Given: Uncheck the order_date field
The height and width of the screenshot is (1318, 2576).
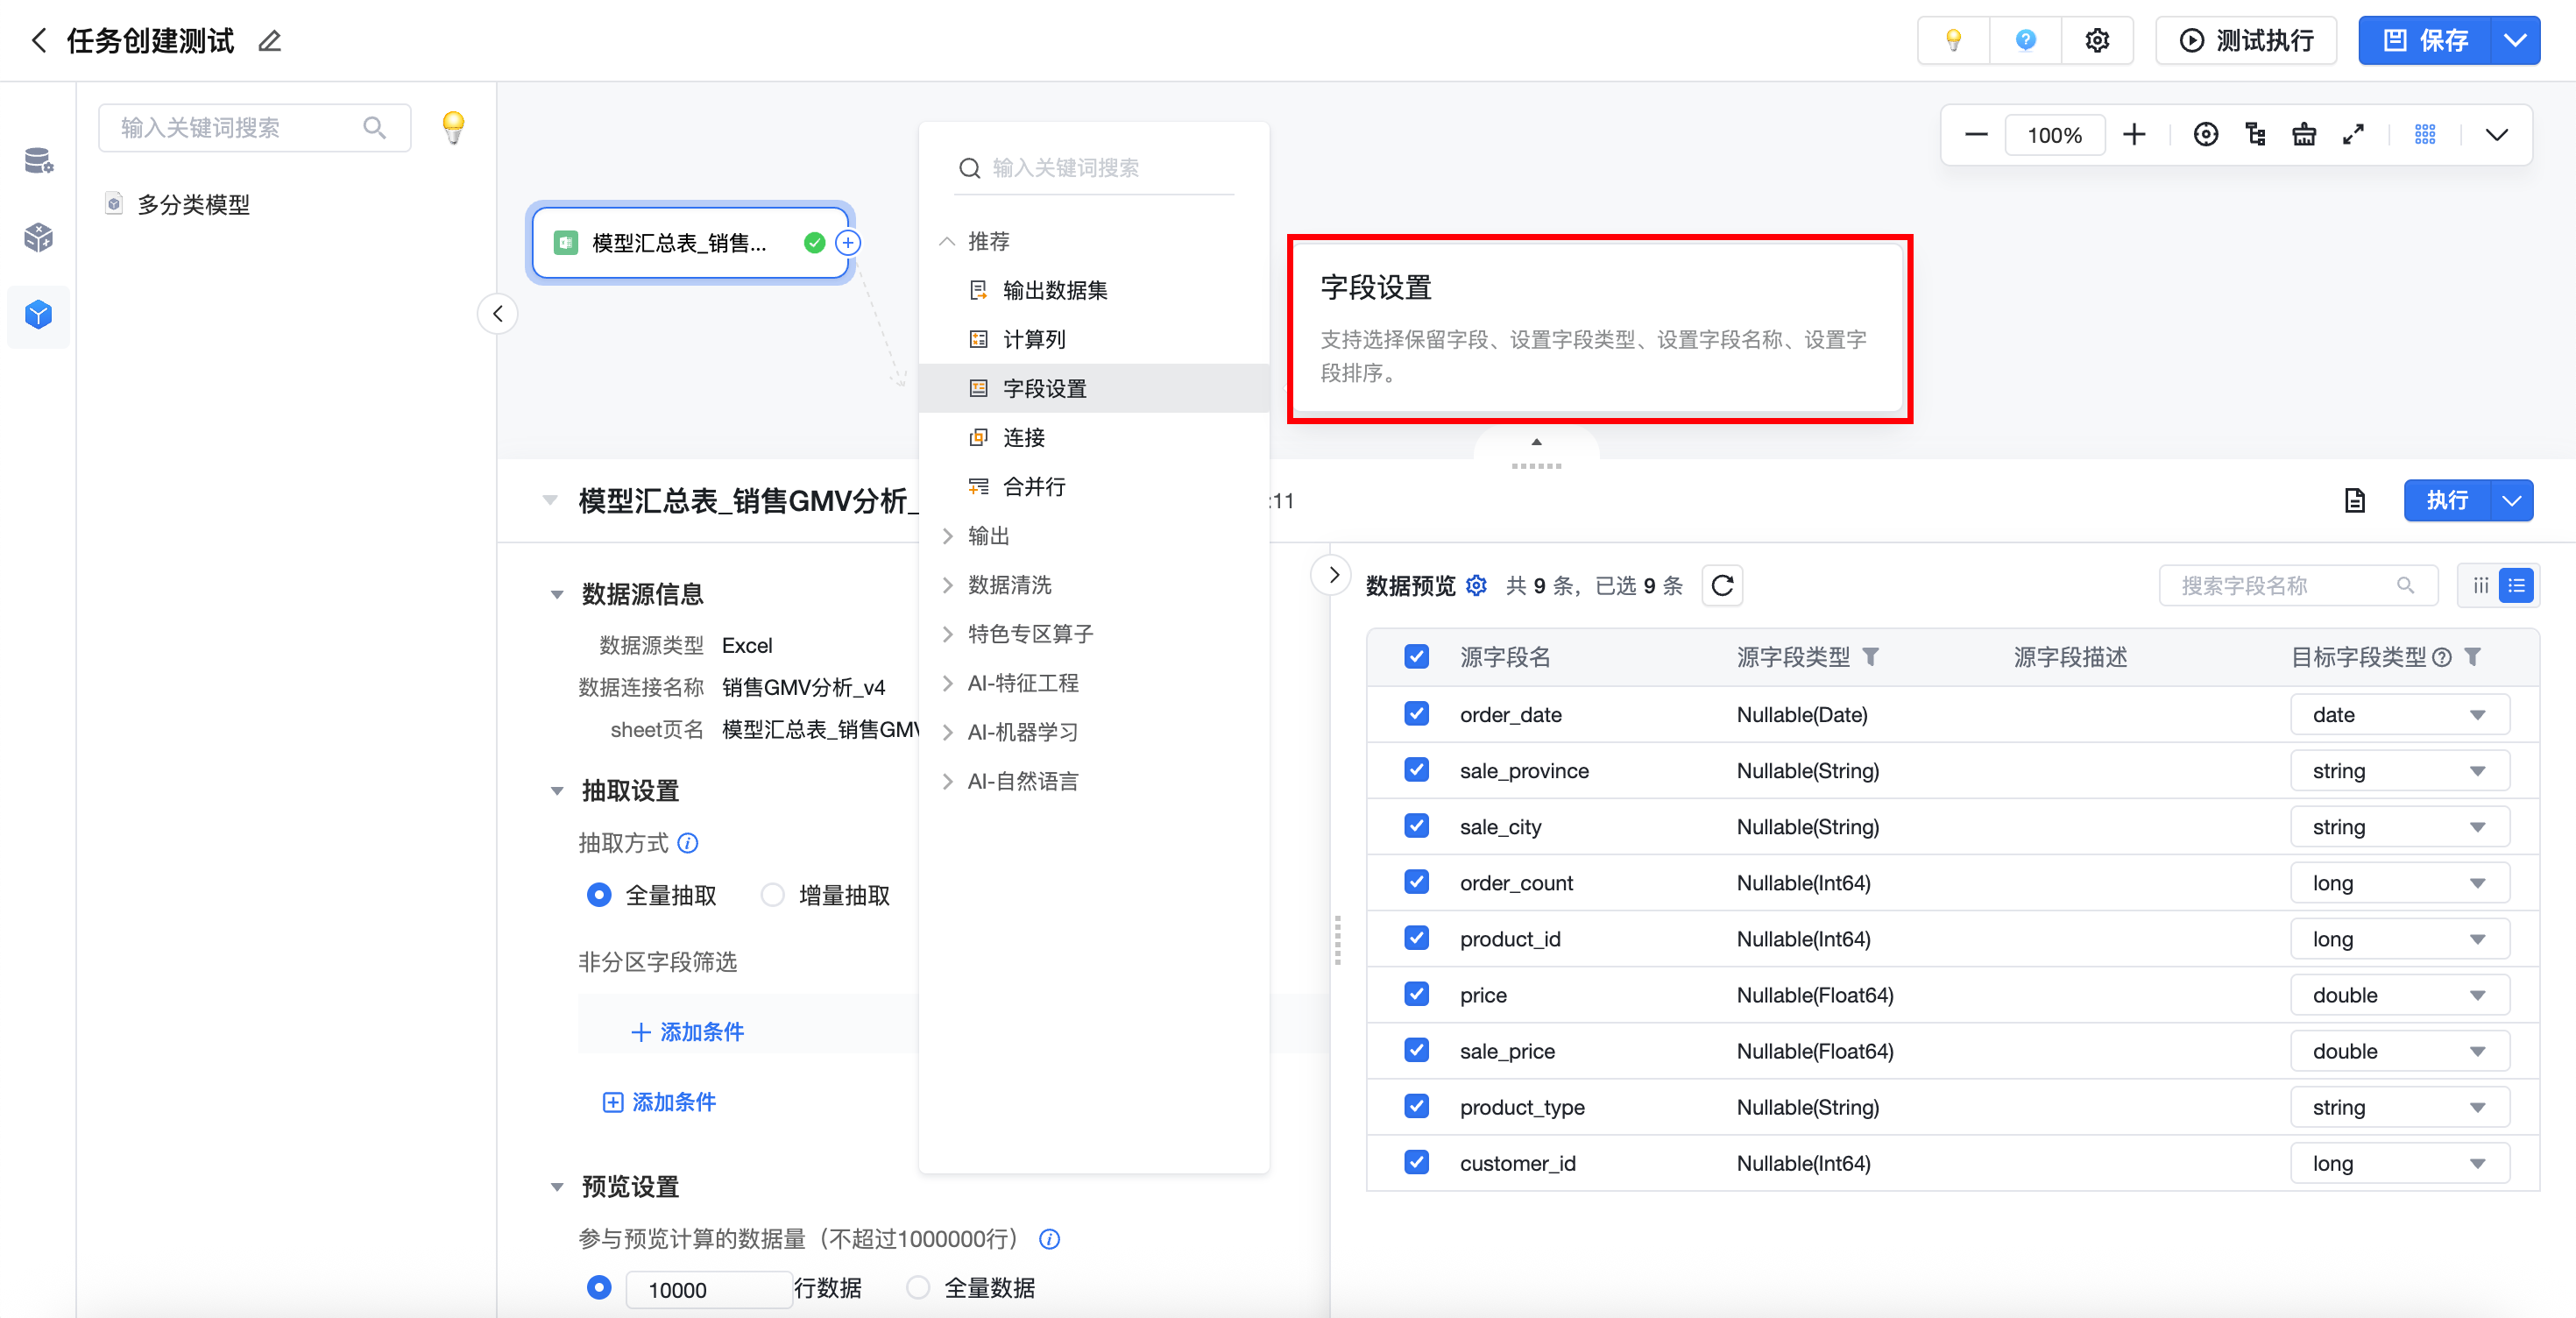Looking at the screenshot, I should click(1416, 714).
